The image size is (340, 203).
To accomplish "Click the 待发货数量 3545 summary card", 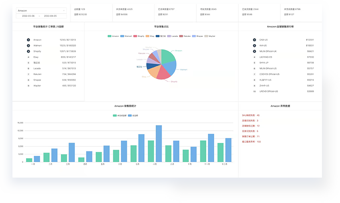I will click(217, 12).
